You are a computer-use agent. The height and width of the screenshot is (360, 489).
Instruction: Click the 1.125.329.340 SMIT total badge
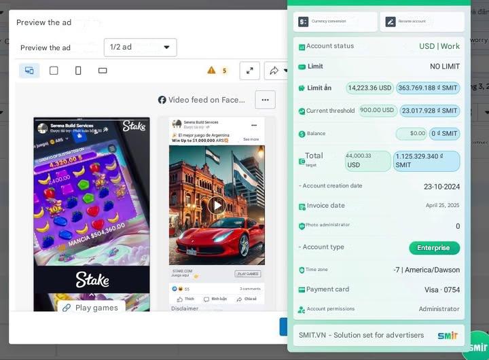pos(427,161)
